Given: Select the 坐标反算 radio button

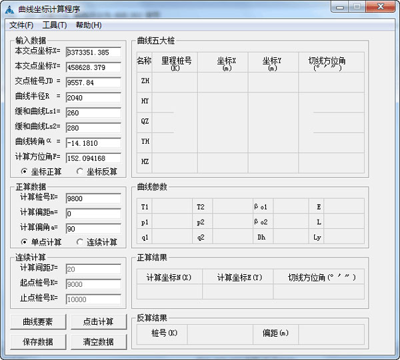Looking at the screenshot, I should pyautogui.click(x=81, y=172).
